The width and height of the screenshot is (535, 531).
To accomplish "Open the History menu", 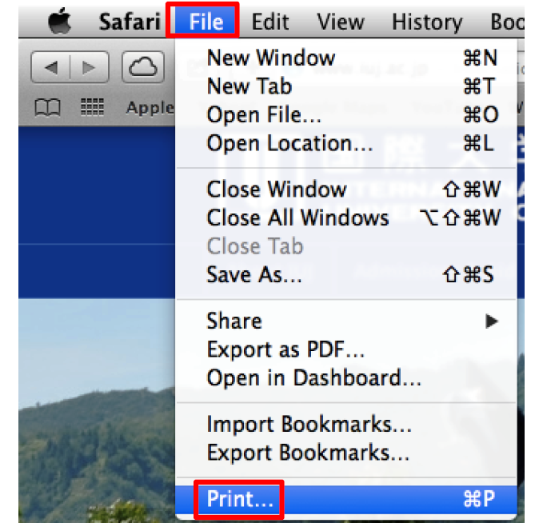I will (427, 22).
